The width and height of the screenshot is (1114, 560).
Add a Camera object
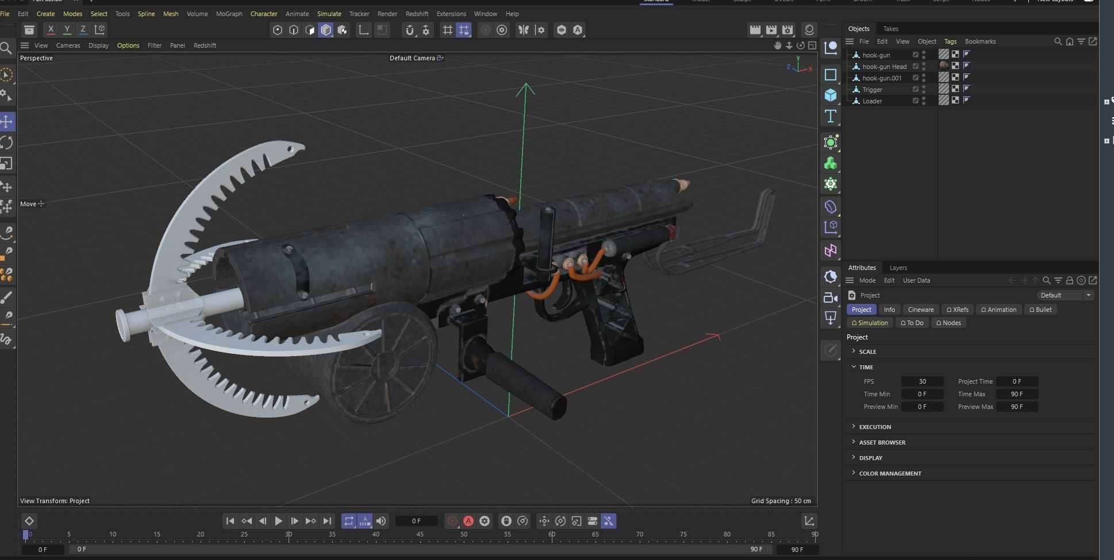click(831, 298)
